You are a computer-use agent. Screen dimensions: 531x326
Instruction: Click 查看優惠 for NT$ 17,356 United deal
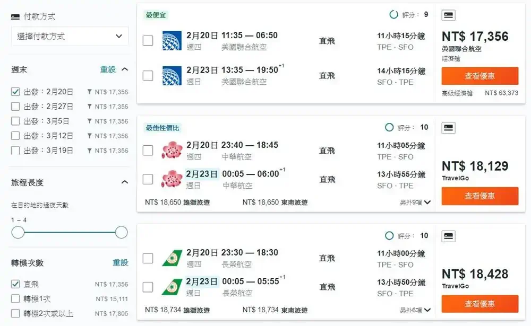point(480,76)
